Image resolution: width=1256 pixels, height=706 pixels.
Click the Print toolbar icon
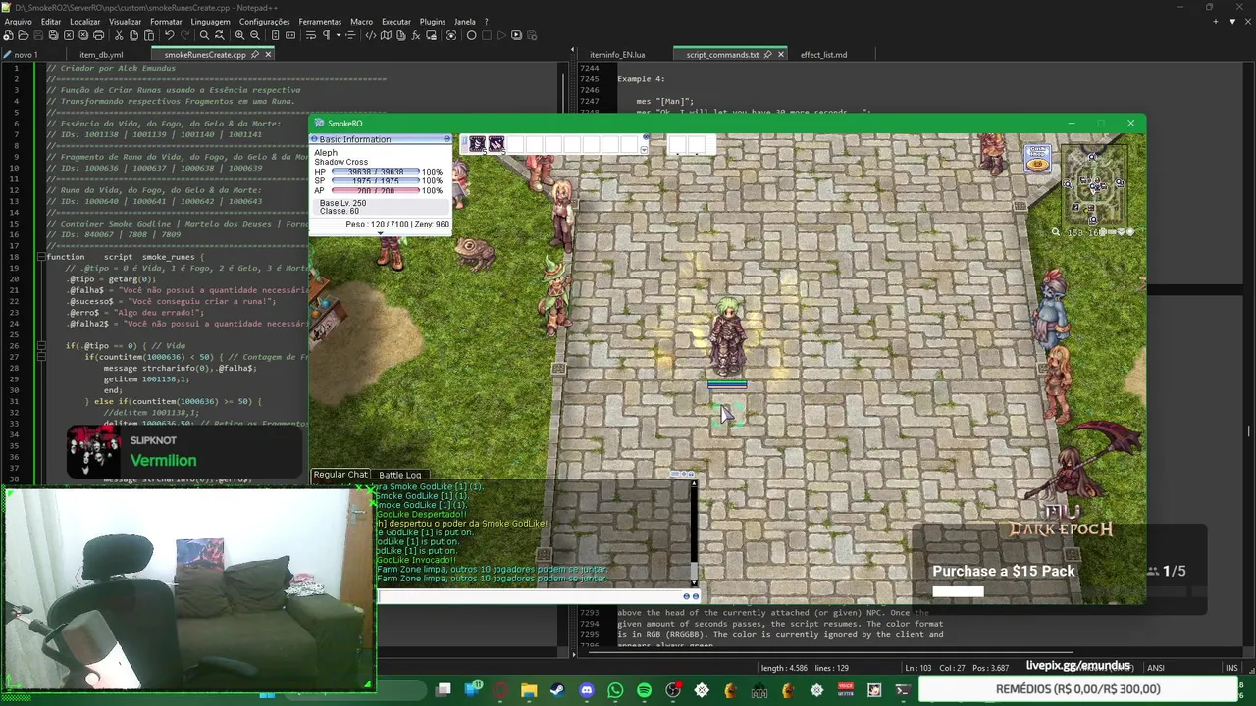point(98,35)
